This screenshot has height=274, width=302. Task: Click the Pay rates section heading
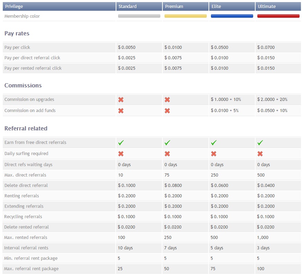17,33
